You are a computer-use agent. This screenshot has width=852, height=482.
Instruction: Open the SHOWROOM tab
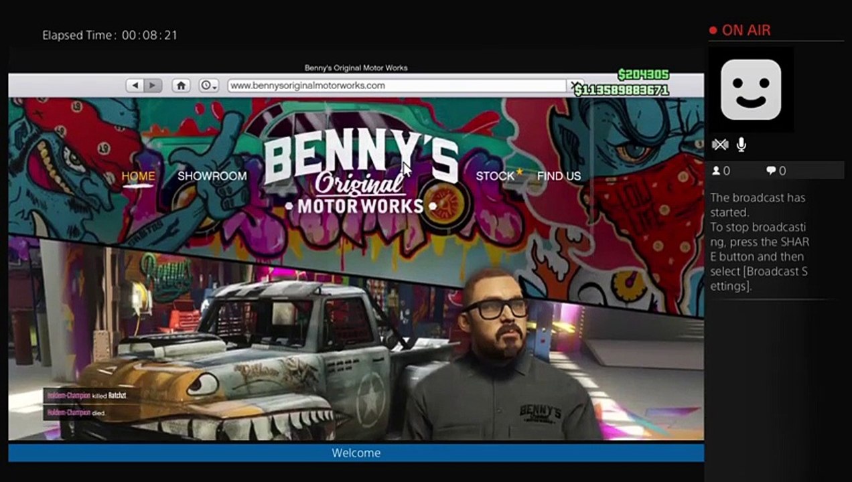(212, 176)
